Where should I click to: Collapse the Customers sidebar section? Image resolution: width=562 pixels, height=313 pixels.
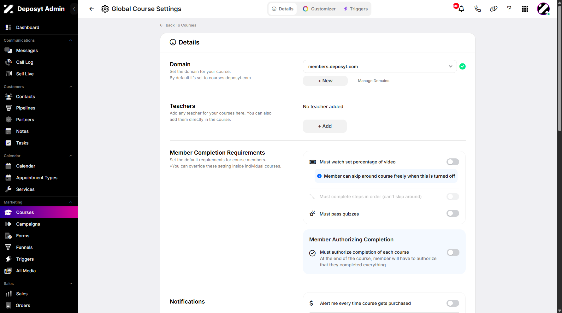(71, 87)
